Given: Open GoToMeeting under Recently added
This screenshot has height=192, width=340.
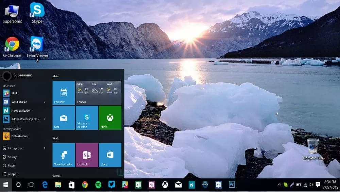Looking at the screenshot, I should click(24, 136).
